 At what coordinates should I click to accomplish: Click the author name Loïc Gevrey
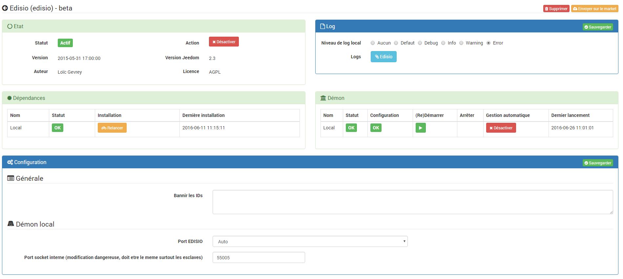point(70,72)
